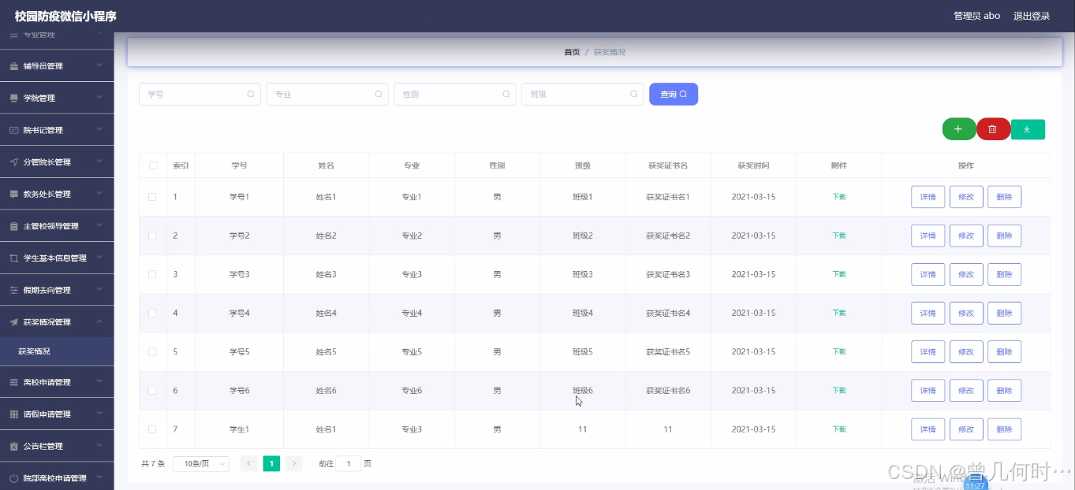Check the row for 学号3

[x=153, y=274]
